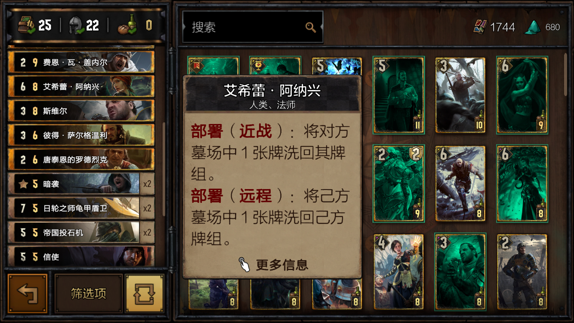Select 帝国投石机 entry in deck list
Image resolution: width=574 pixels, height=323 pixels.
pyautogui.click(x=81, y=233)
